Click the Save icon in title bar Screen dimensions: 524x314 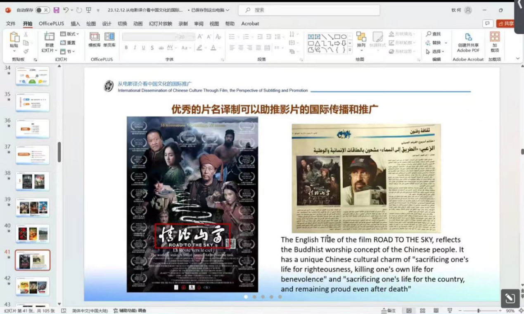click(x=57, y=10)
